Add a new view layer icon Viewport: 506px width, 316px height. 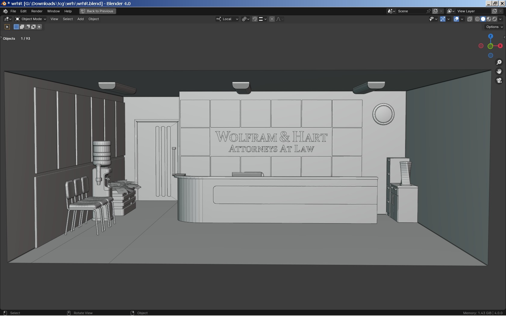[x=495, y=11]
